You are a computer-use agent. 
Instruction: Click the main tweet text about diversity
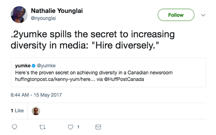93,40
